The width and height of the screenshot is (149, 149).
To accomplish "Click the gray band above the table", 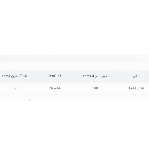I will pyautogui.click(x=74, y=63).
